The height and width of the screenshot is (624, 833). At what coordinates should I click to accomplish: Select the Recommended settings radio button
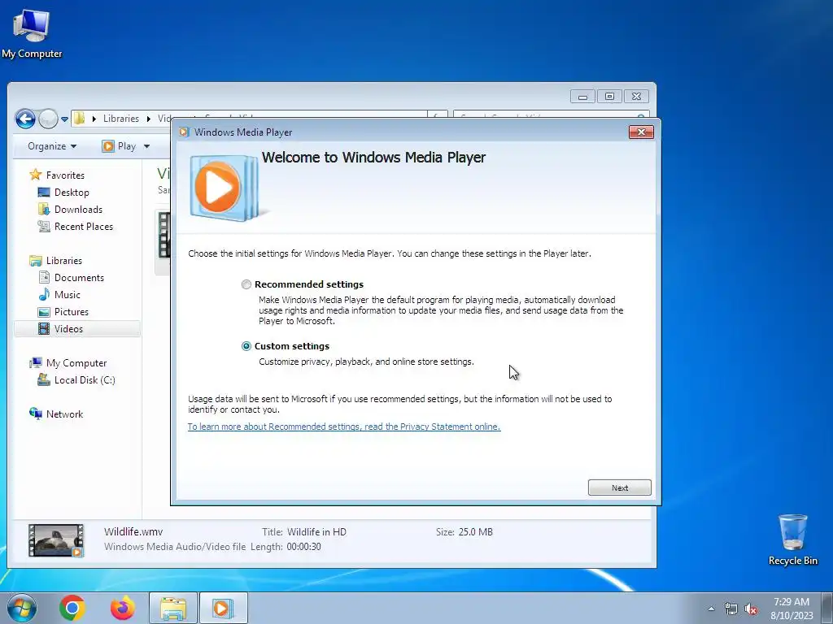[246, 284]
